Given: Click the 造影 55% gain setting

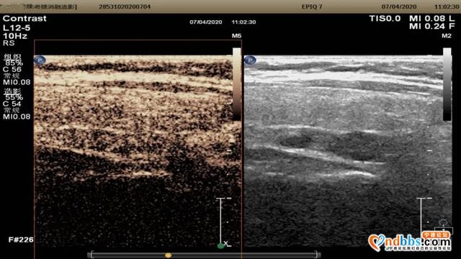Looking at the screenshot, I should (x=14, y=94).
